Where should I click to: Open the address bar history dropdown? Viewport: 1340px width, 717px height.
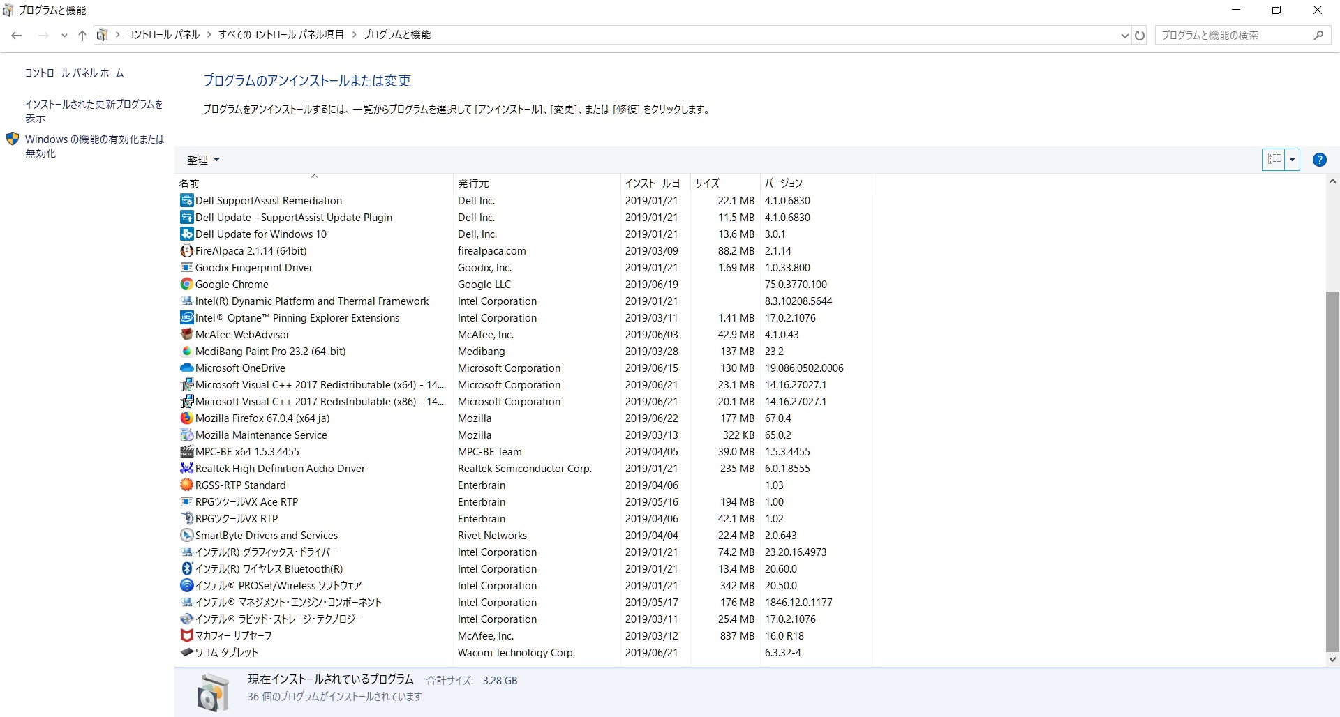(1124, 35)
